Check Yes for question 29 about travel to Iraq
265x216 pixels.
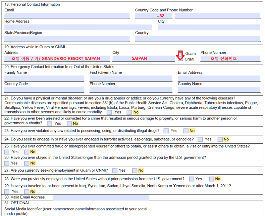[x=7, y=192]
